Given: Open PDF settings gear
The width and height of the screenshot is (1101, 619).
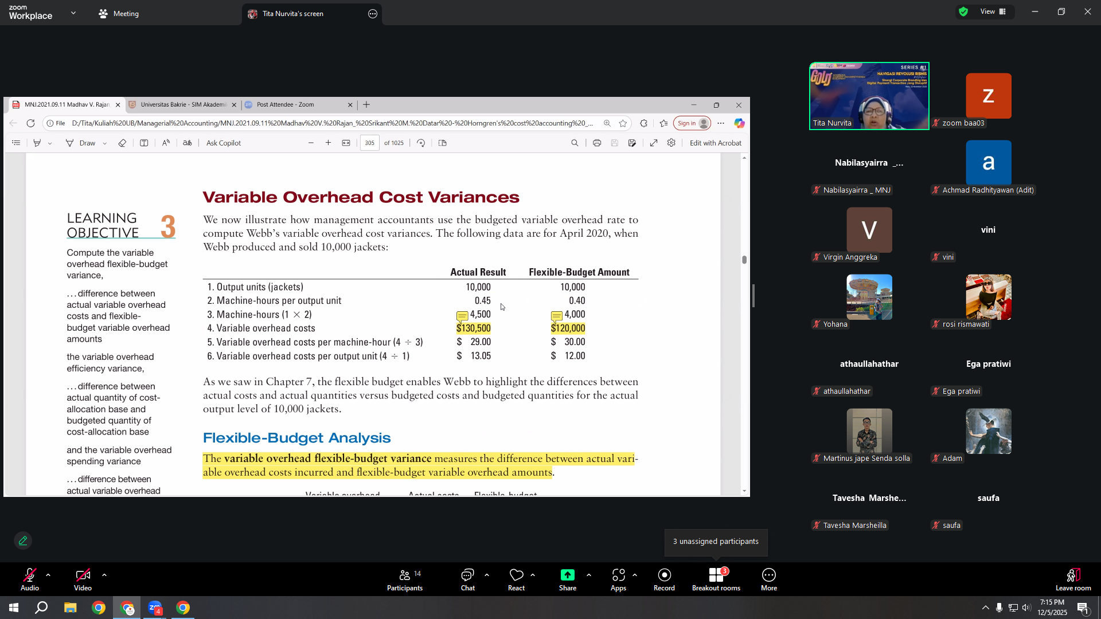Looking at the screenshot, I should (671, 143).
